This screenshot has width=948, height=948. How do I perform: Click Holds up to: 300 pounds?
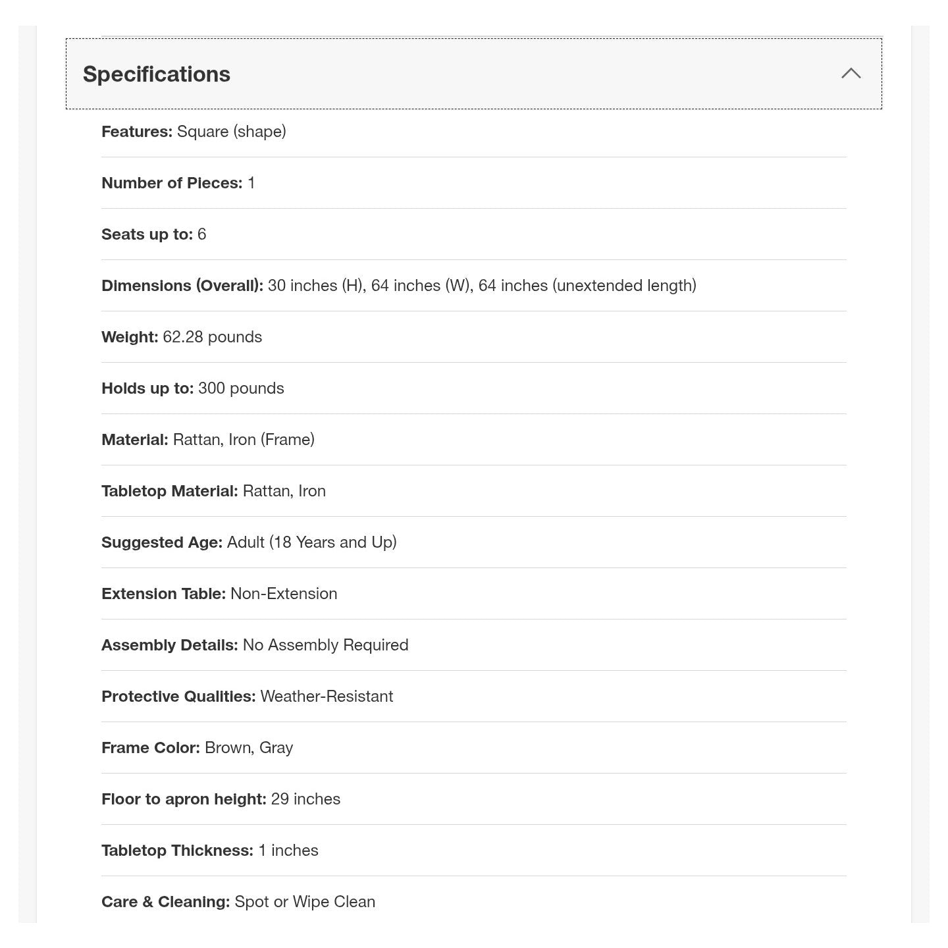click(193, 388)
